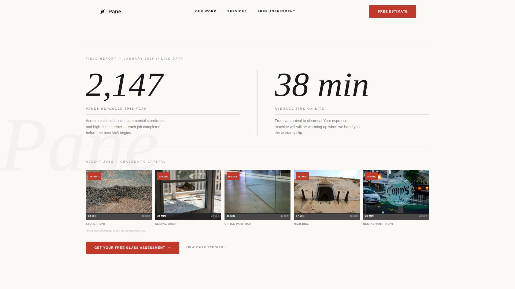
Task: Click the 67 MIN label on High-Rise
Action: coord(300,216)
